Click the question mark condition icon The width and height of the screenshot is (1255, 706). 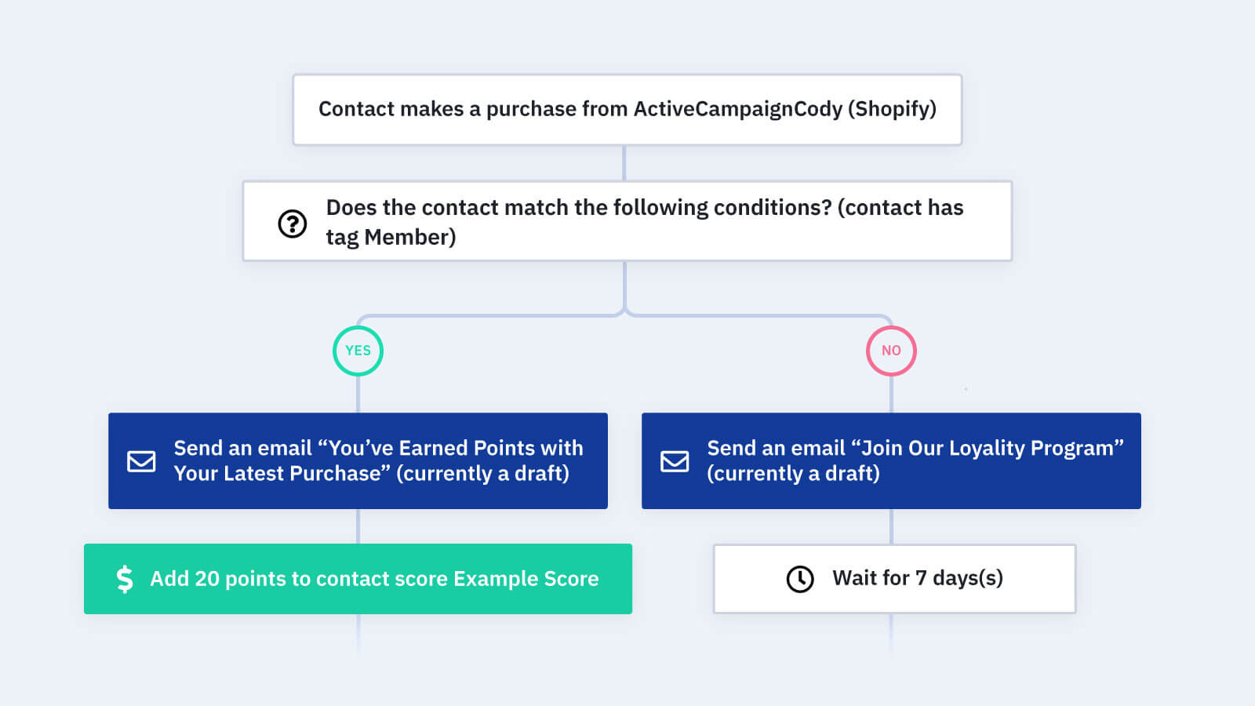pos(293,224)
